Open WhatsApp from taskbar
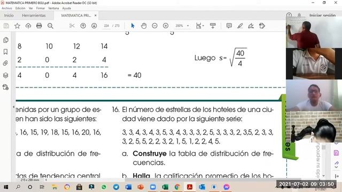 pos(104,187)
